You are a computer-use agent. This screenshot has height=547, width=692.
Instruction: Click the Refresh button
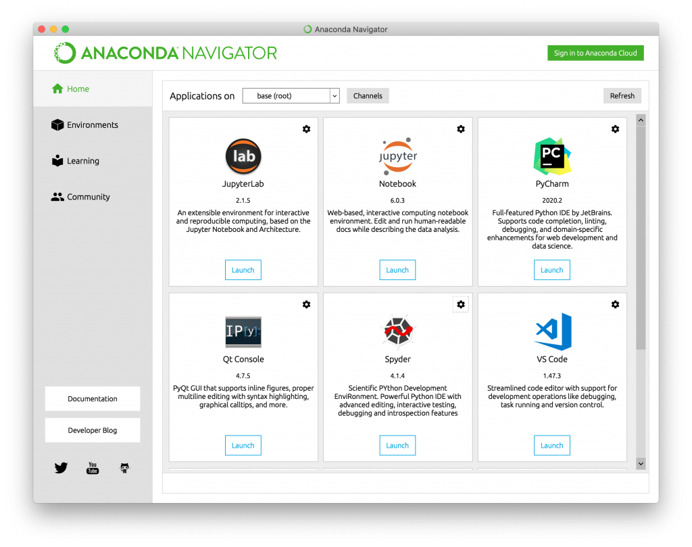click(x=622, y=96)
